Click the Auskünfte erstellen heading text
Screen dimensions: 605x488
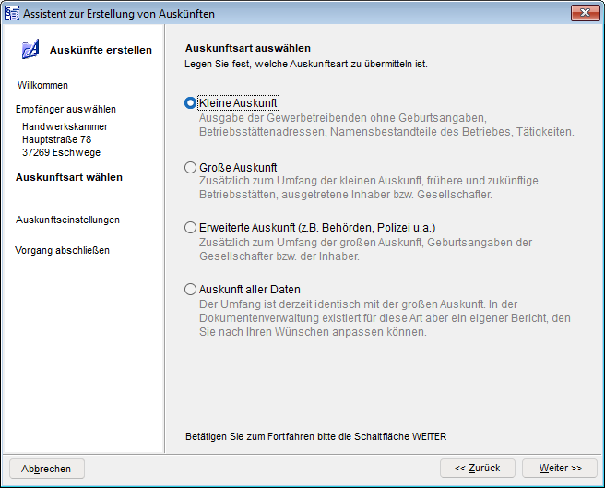click(x=101, y=50)
